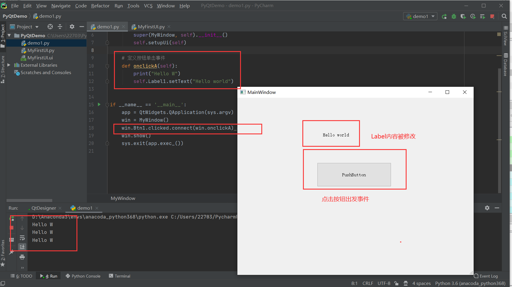Pin the Run tool window

tap(12, 252)
